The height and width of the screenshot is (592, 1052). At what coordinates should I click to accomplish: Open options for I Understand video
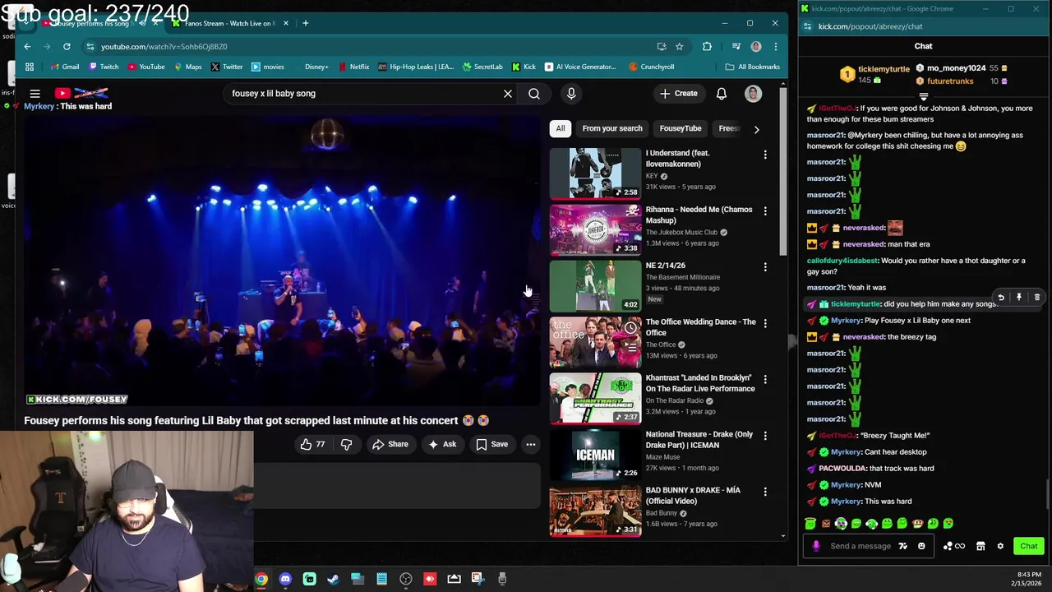[765, 155]
